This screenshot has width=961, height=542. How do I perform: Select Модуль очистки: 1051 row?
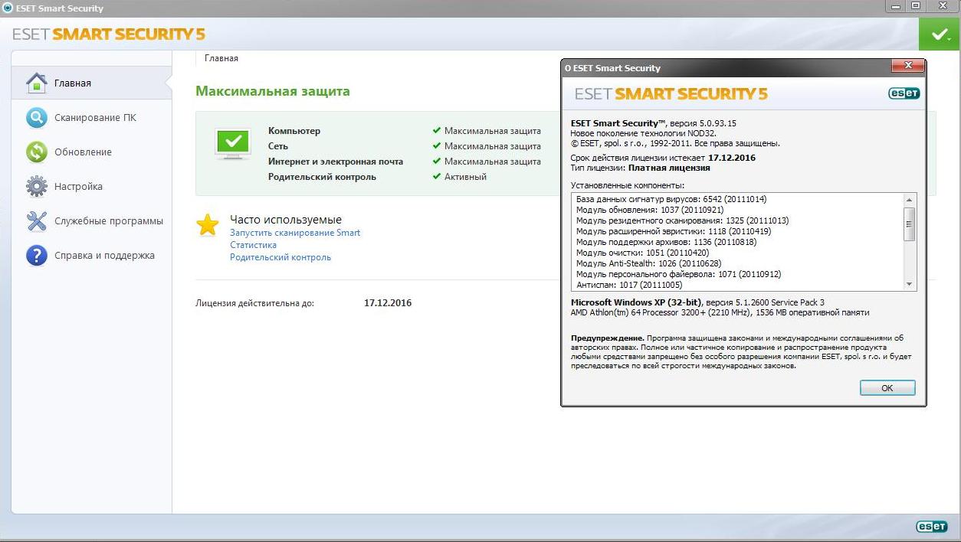642,253
